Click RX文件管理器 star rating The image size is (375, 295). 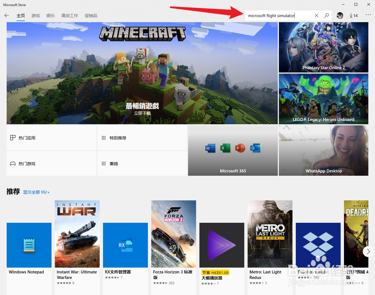(x=112, y=278)
